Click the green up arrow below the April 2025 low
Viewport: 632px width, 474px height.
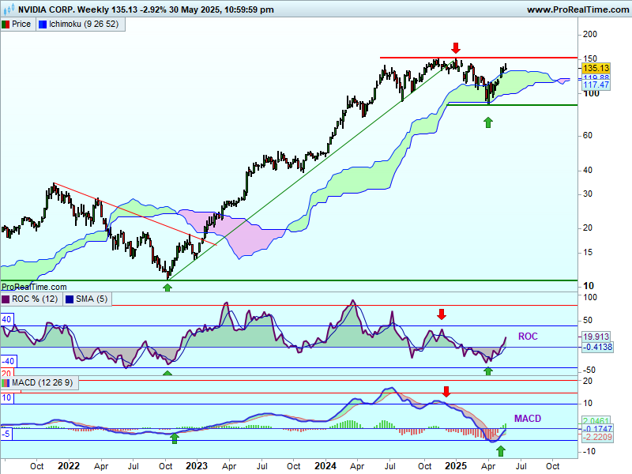488,122
